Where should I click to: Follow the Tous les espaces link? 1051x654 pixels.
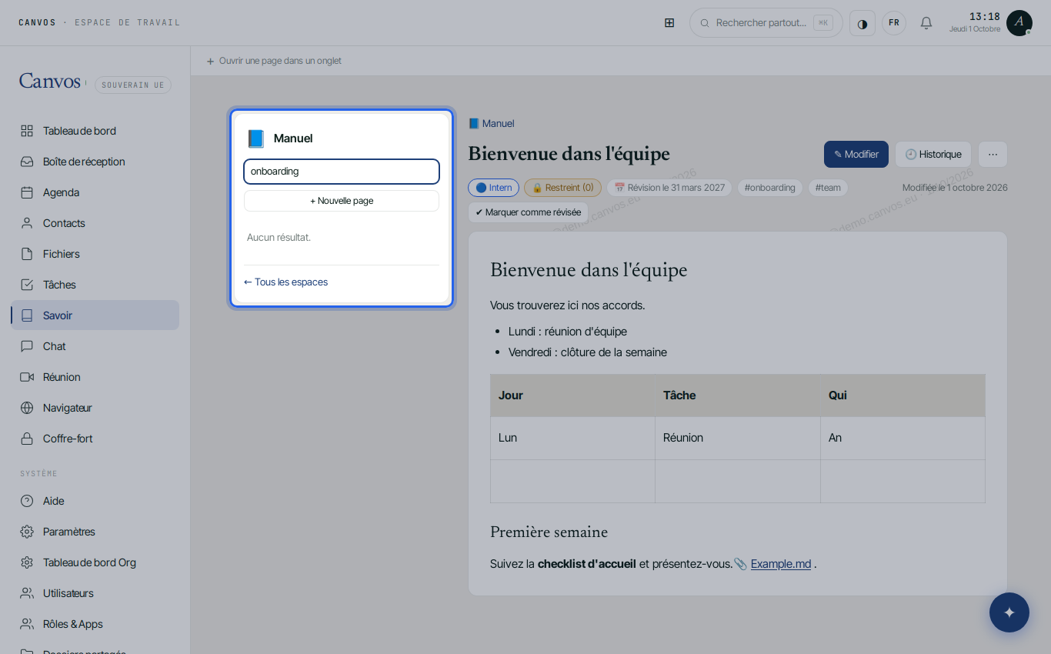285,282
